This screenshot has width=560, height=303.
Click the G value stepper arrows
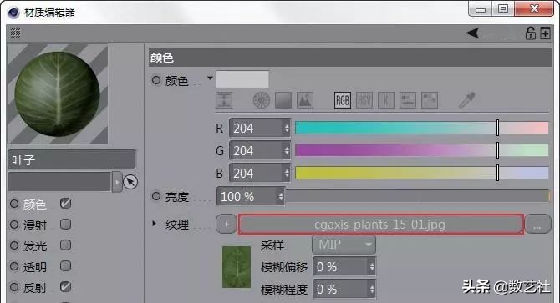click(x=287, y=151)
